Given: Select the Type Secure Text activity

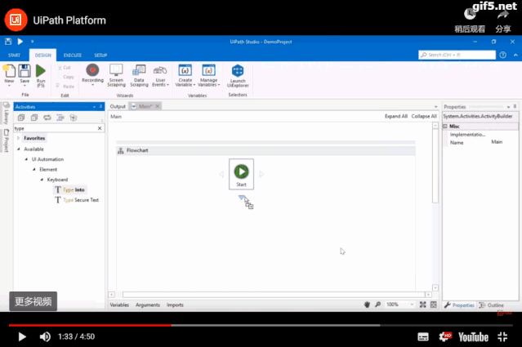Looking at the screenshot, I should coord(77,200).
